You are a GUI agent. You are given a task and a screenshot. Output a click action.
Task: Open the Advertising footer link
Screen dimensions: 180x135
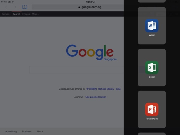coord(11,131)
